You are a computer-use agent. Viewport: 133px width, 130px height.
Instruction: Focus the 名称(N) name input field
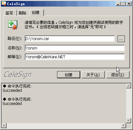[x=75, y=48]
